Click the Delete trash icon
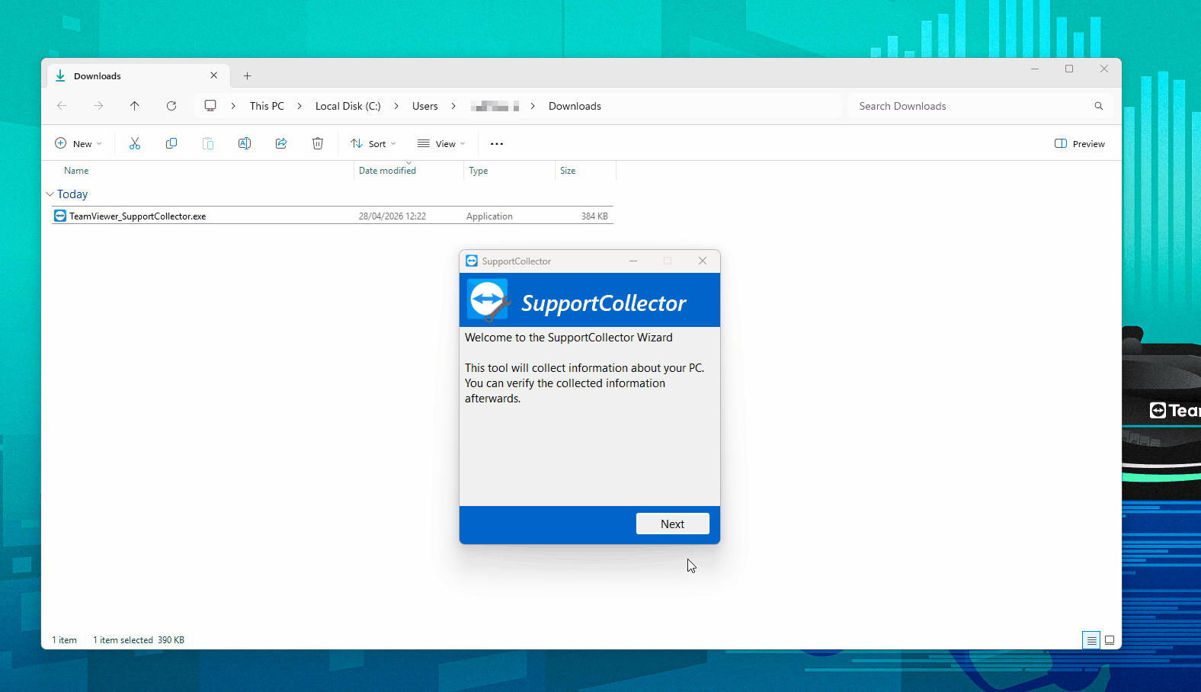 [318, 143]
